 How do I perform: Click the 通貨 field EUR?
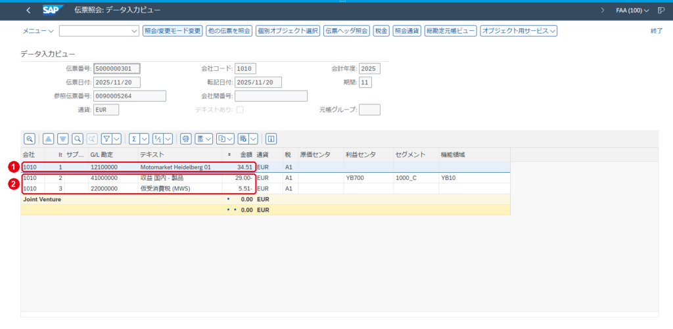[106, 110]
